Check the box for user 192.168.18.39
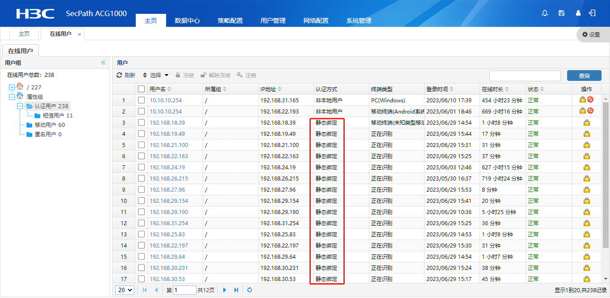Image resolution: width=610 pixels, height=298 pixels. 141,122
